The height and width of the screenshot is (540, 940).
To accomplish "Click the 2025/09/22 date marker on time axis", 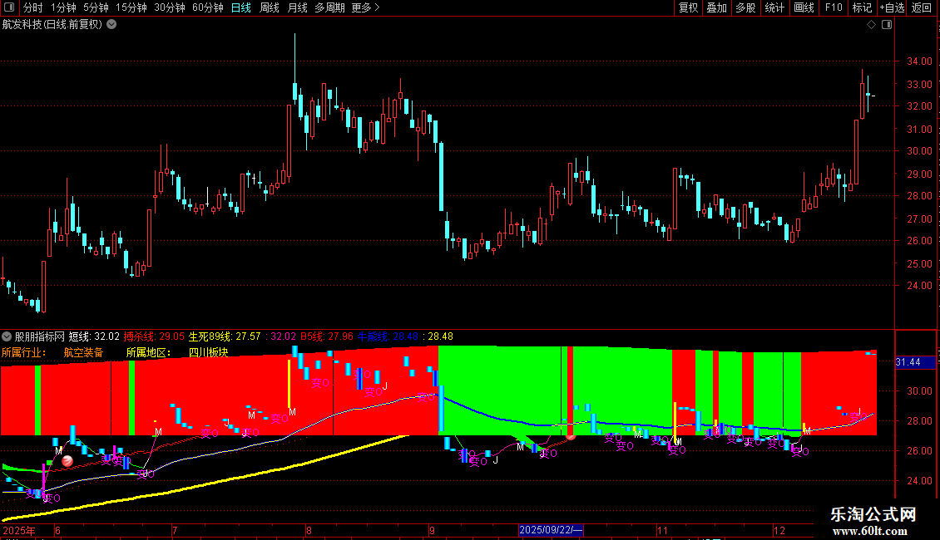I will click(x=551, y=530).
